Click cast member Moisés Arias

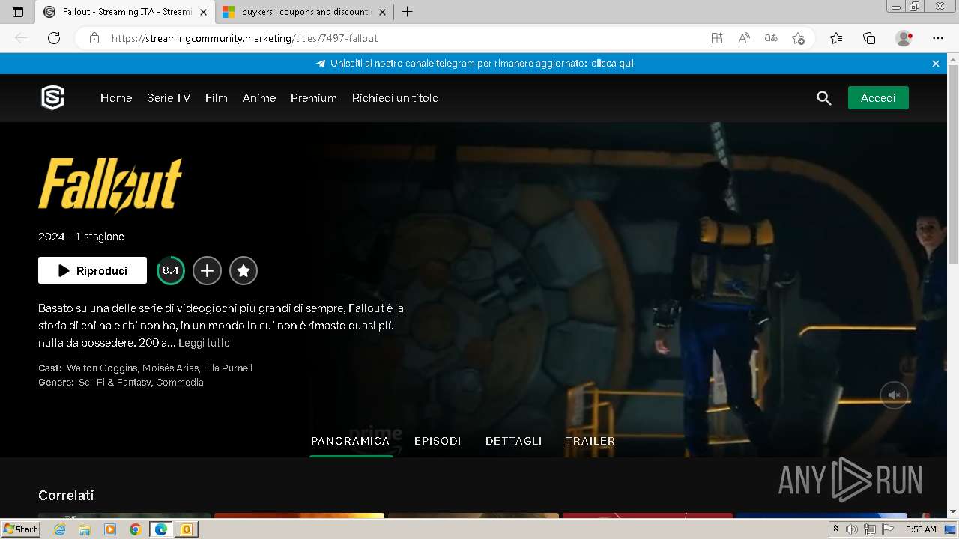pos(170,368)
